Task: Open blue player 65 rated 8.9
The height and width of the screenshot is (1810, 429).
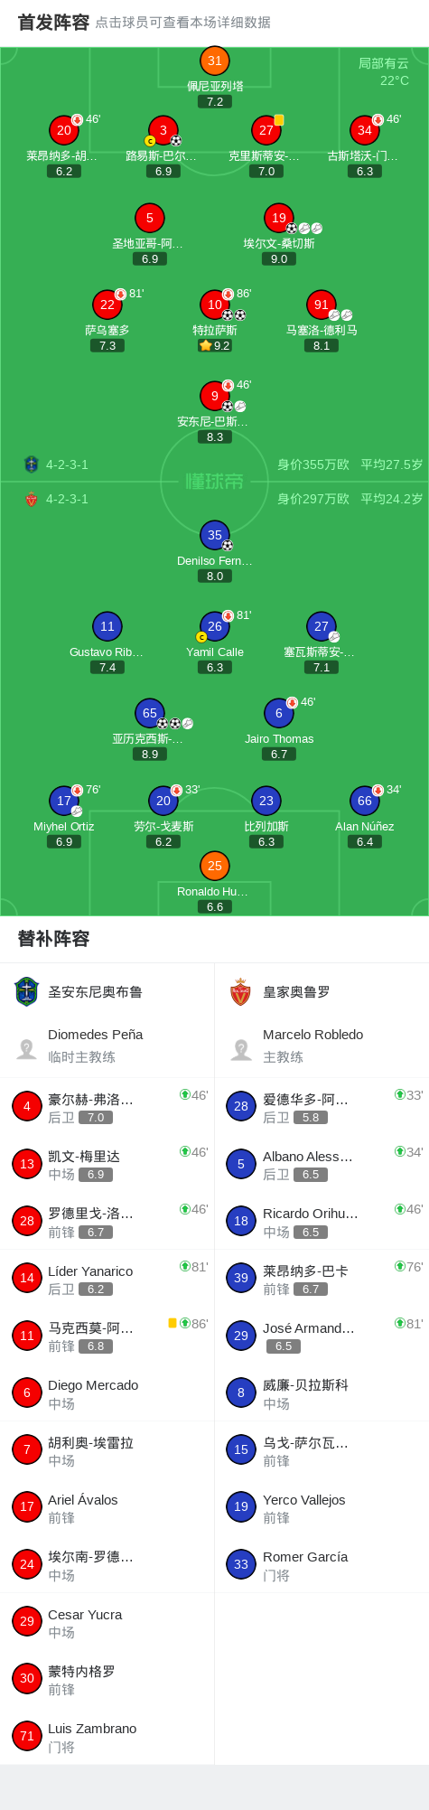Action: point(150,712)
